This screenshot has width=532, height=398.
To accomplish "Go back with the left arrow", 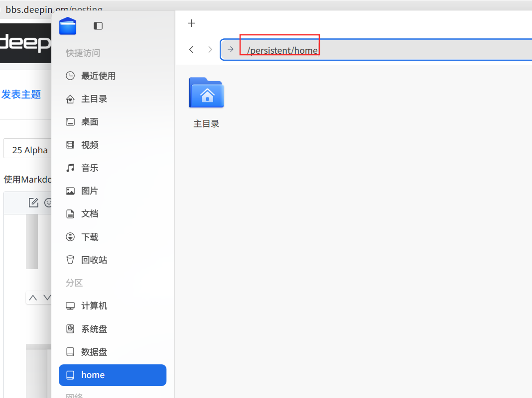I will (191, 49).
